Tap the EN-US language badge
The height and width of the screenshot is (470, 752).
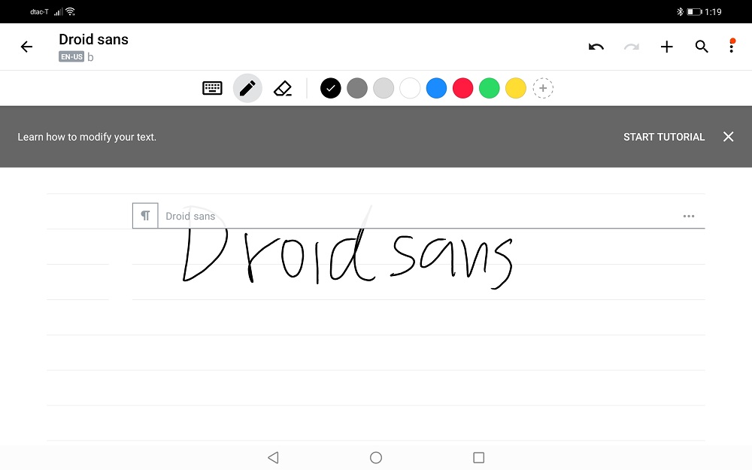click(71, 56)
